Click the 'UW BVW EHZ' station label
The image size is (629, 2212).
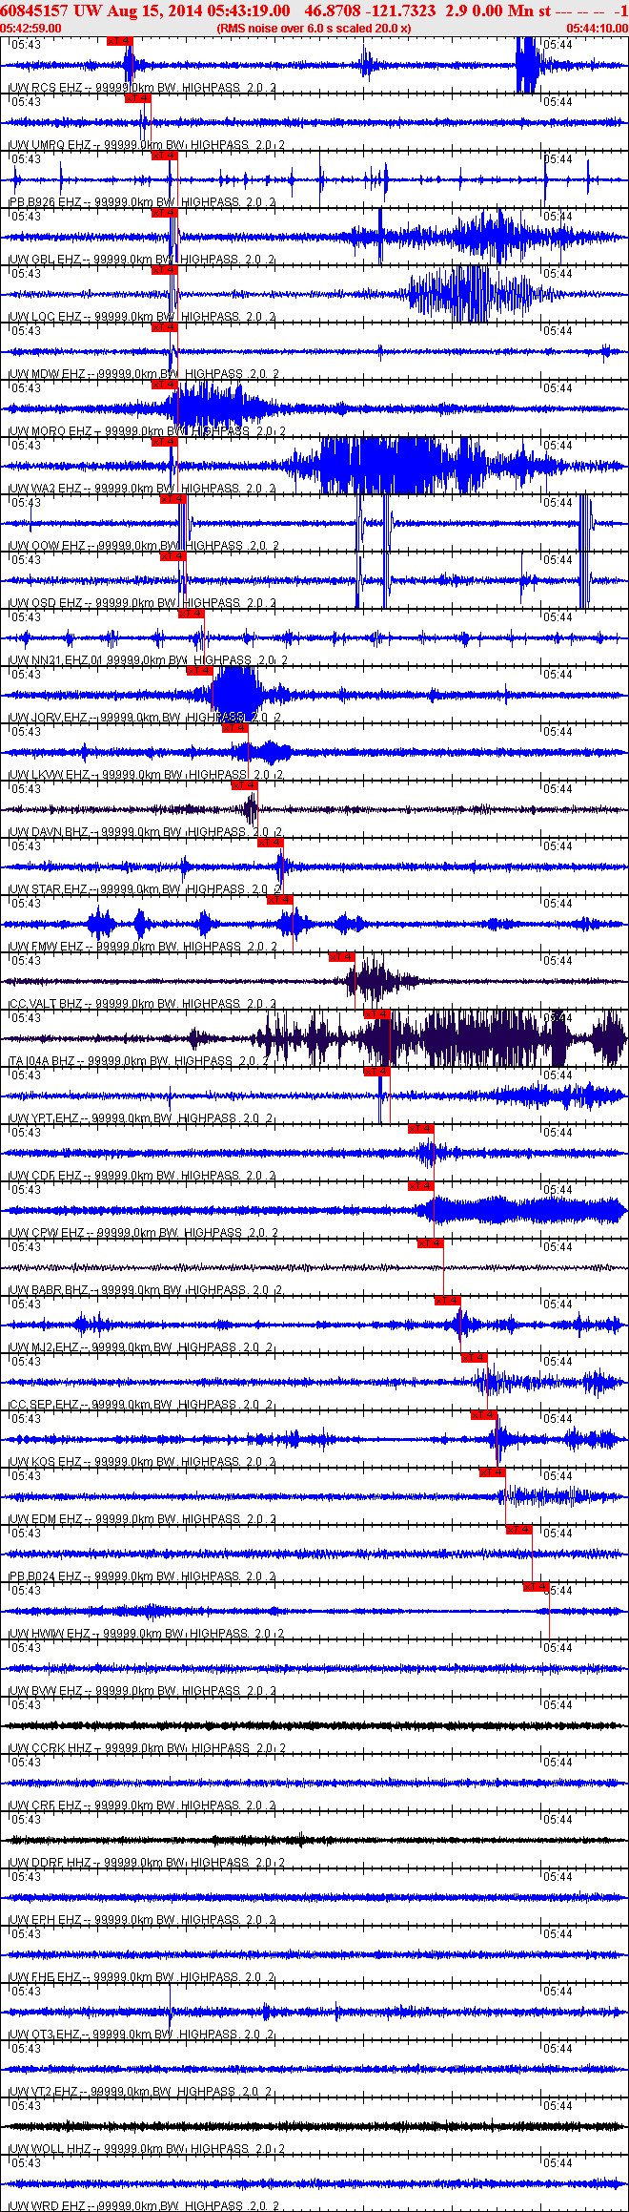[46, 1691]
